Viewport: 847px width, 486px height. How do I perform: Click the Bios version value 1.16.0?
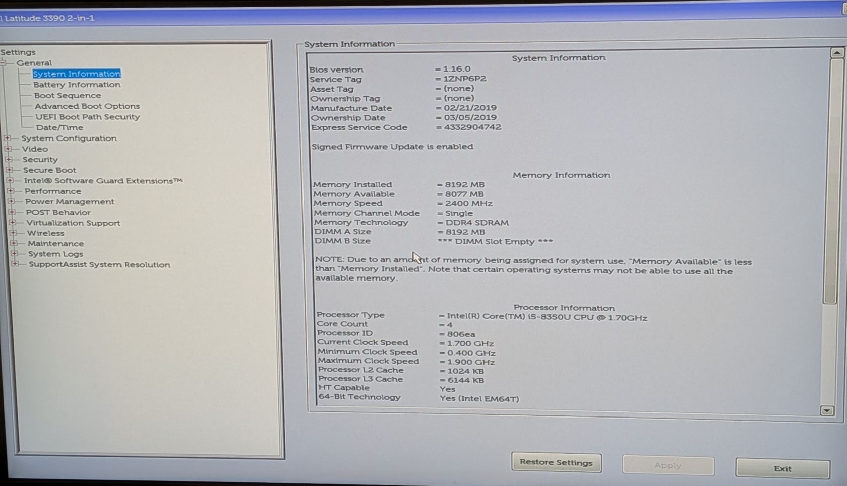(456, 68)
